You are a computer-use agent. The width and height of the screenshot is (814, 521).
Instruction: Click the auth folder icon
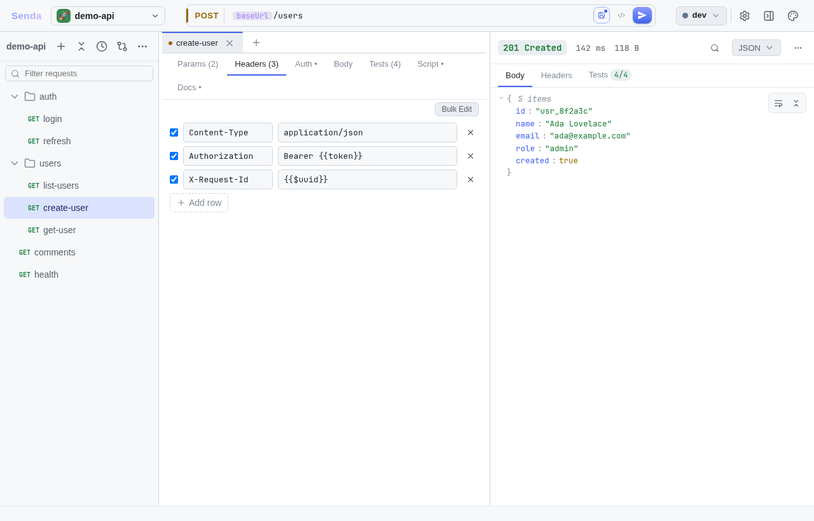click(30, 97)
